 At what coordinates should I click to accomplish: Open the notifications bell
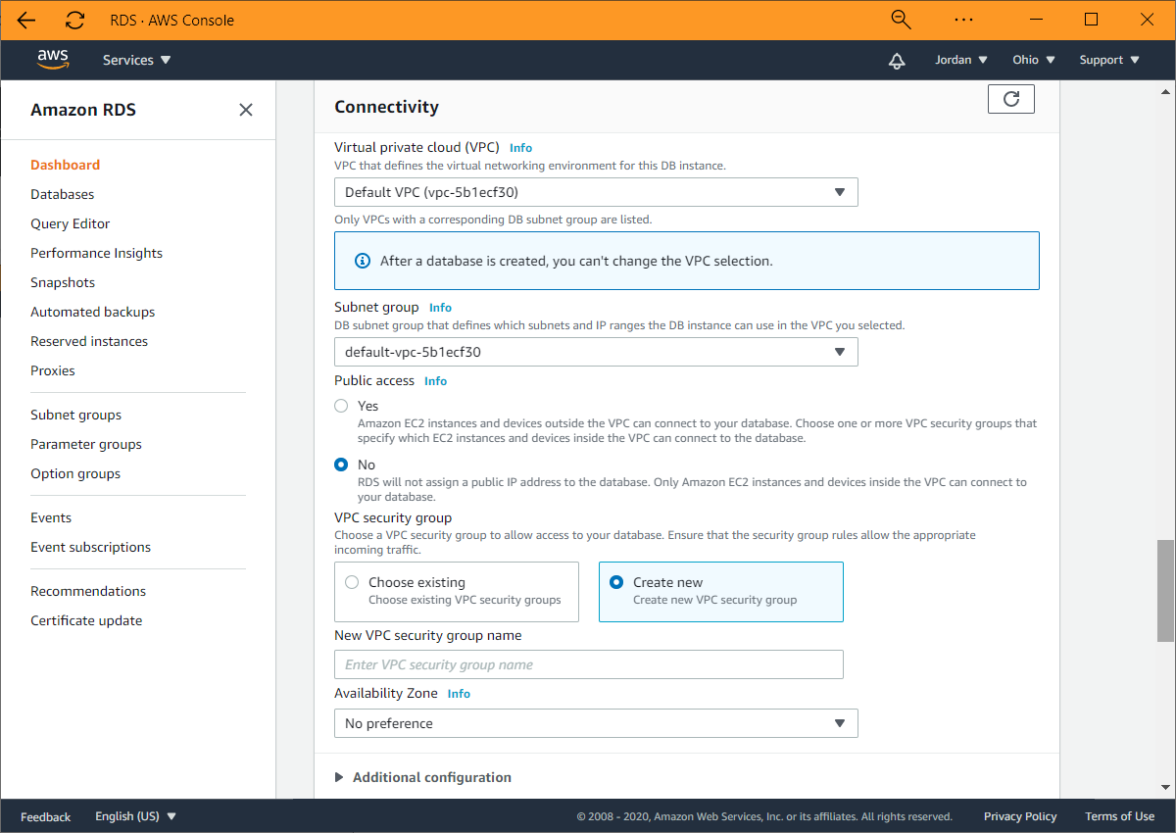[897, 61]
